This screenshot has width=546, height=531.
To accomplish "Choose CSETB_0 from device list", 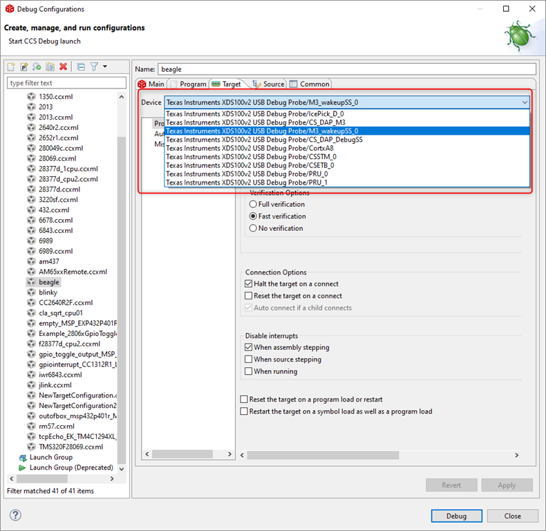I will pos(347,165).
